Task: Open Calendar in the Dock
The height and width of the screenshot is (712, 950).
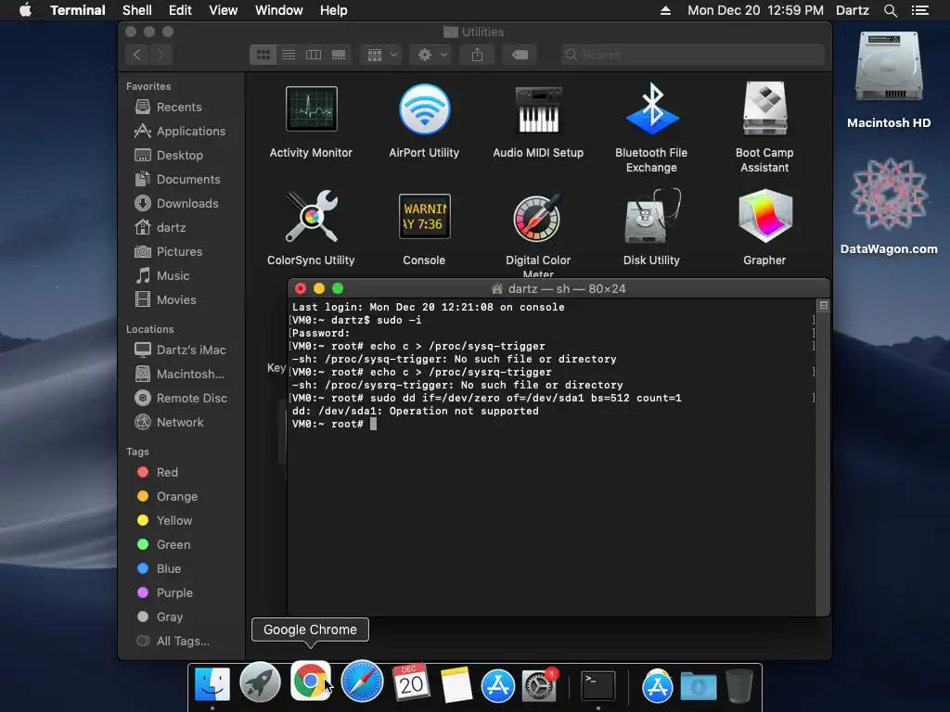Action: pos(411,683)
